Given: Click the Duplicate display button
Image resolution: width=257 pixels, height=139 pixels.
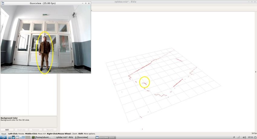Looking at the screenshot, I should 21,130.
